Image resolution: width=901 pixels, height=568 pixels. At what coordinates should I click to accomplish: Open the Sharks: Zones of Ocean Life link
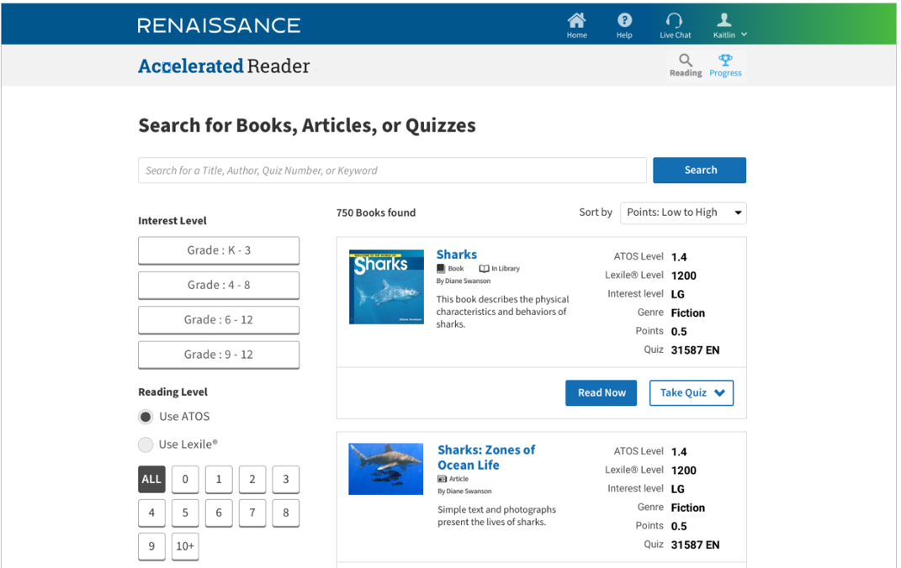click(x=485, y=457)
